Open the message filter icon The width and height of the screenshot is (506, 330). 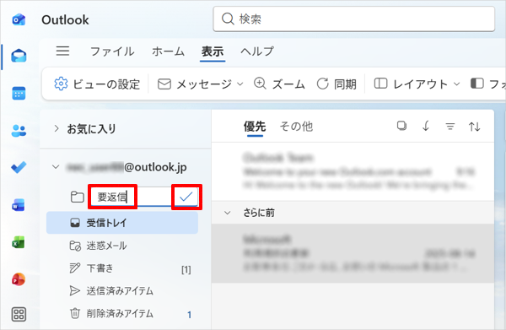tap(450, 127)
